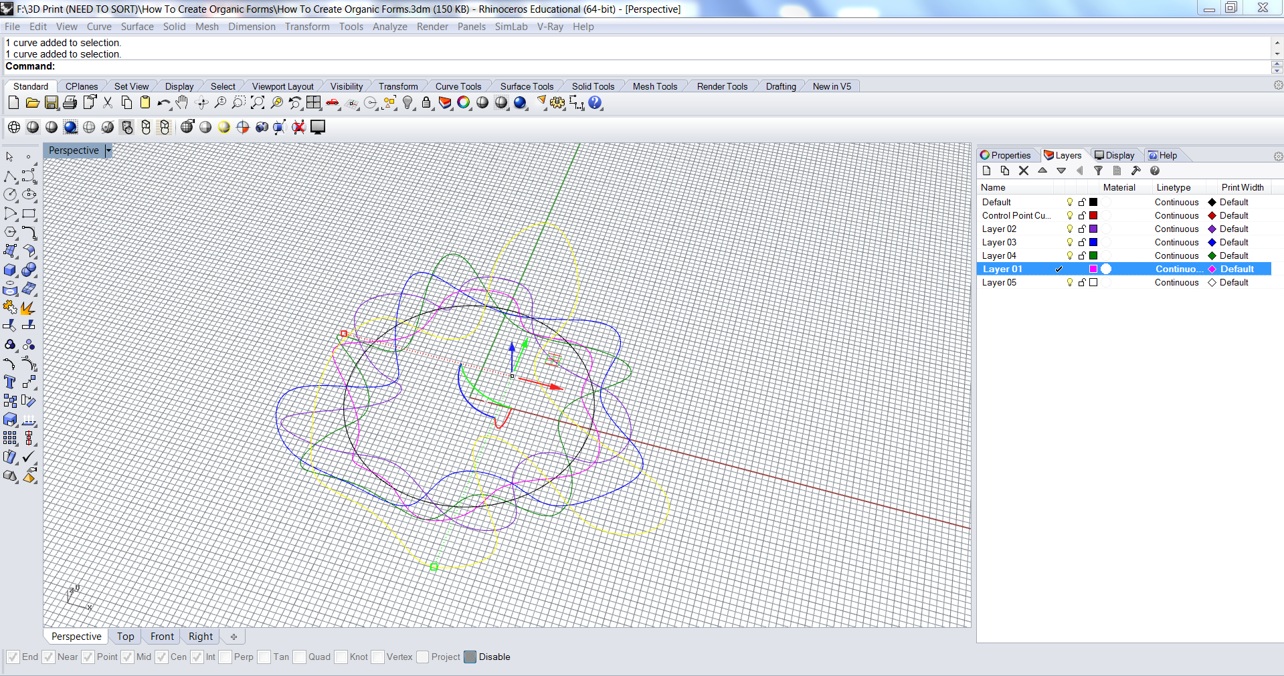The image size is (1284, 676).
Task: Expand command history scroll down arrow
Action: (1277, 53)
